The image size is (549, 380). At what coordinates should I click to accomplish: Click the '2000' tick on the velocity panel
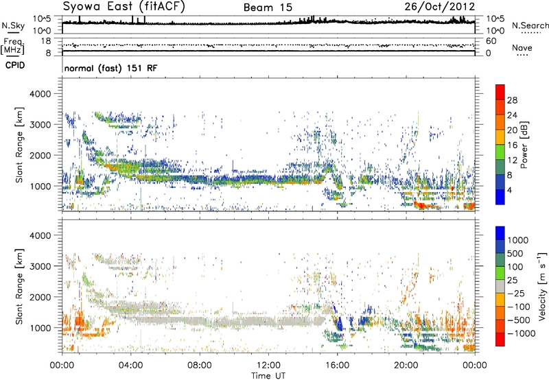40,297
